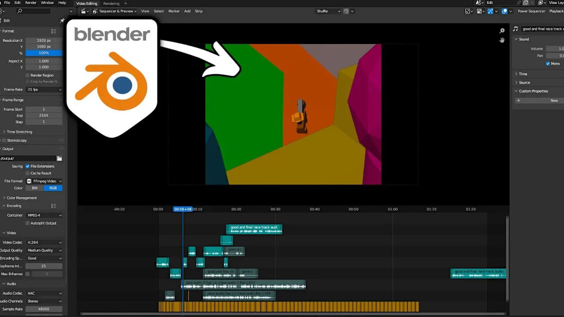Open the Shuffle overlap mode dropdown
This screenshot has height=317, width=564.
point(328,11)
